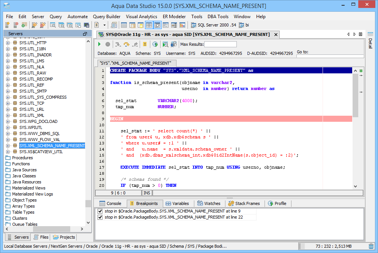The height and width of the screenshot is (253, 378).
Task: Click the Register Server toolbar icon
Action: 7,25
